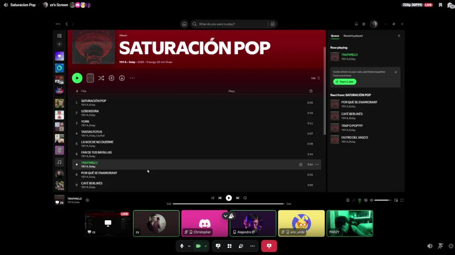Click the plus create icon in sidebar
Image resolution: width=455 pixels, height=255 pixels.
59,44
